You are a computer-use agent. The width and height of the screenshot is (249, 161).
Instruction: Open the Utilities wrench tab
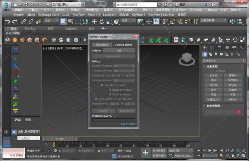(x=241, y=47)
